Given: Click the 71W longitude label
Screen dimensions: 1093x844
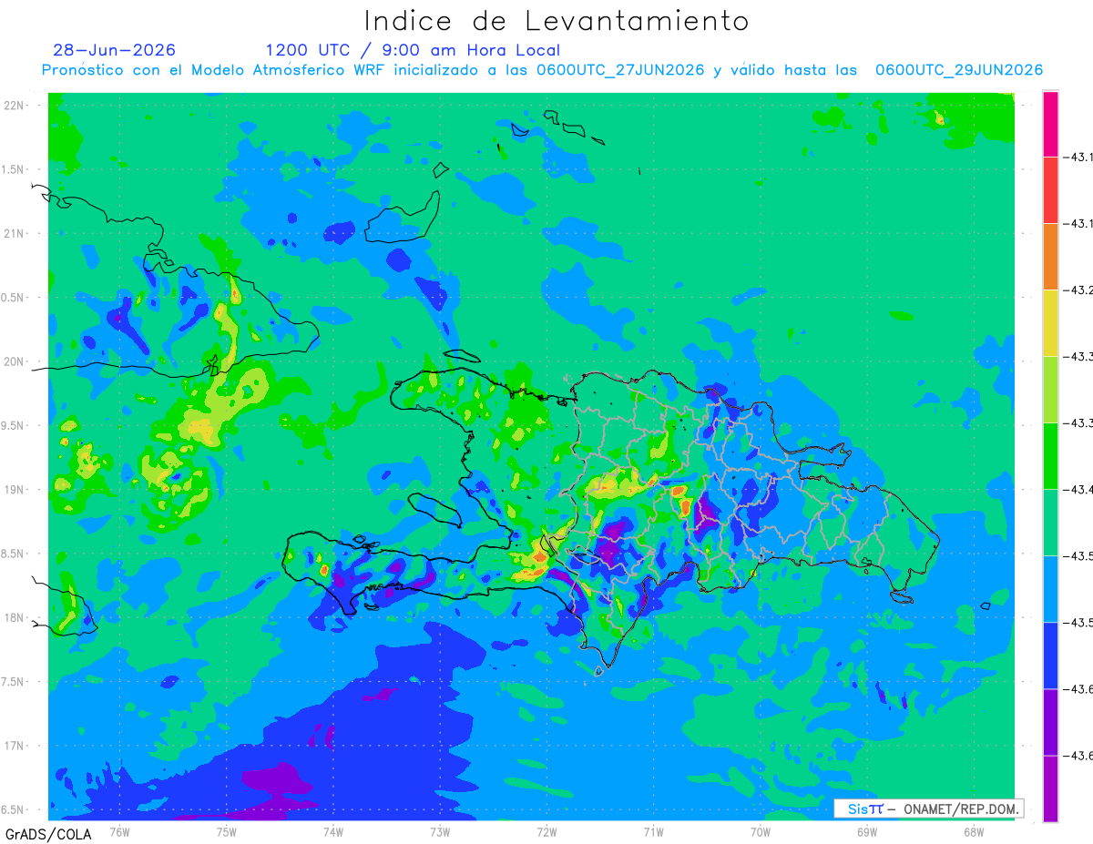Looking at the screenshot, I should (x=653, y=831).
